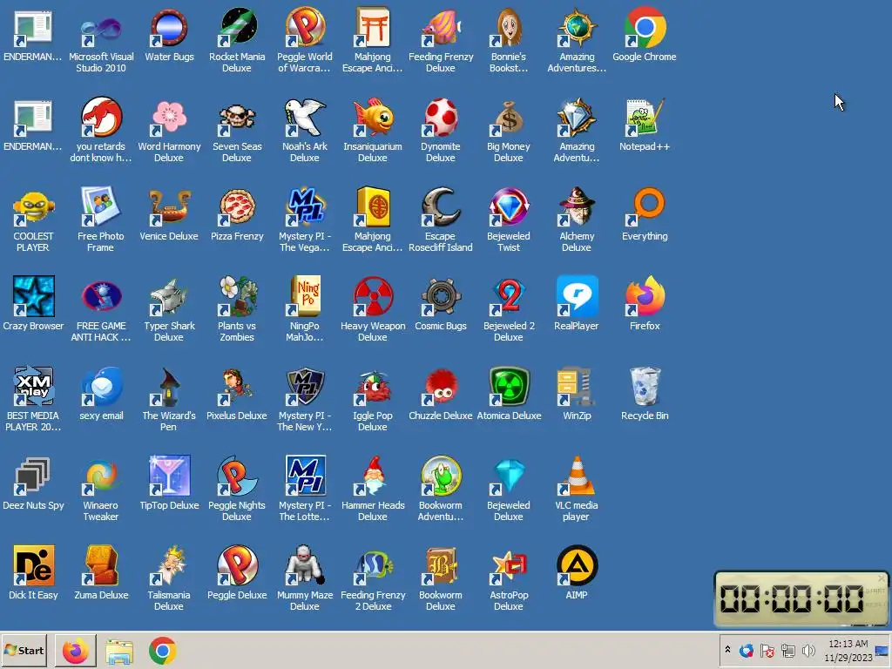Launch Pizza Frenzy icon
Screen dimensions: 892x669
click(237, 208)
